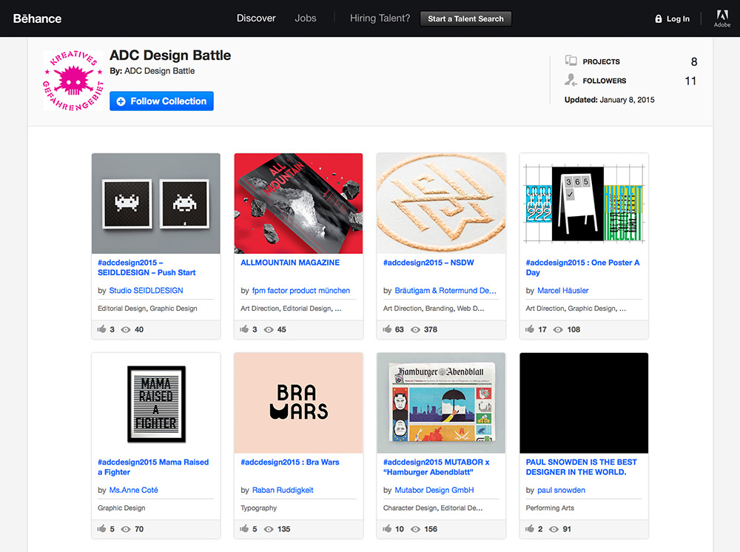The width and height of the screenshot is (740, 552).
Task: Open the '#adcdesign2015 : Bra Wars' title
Action: 290,462
